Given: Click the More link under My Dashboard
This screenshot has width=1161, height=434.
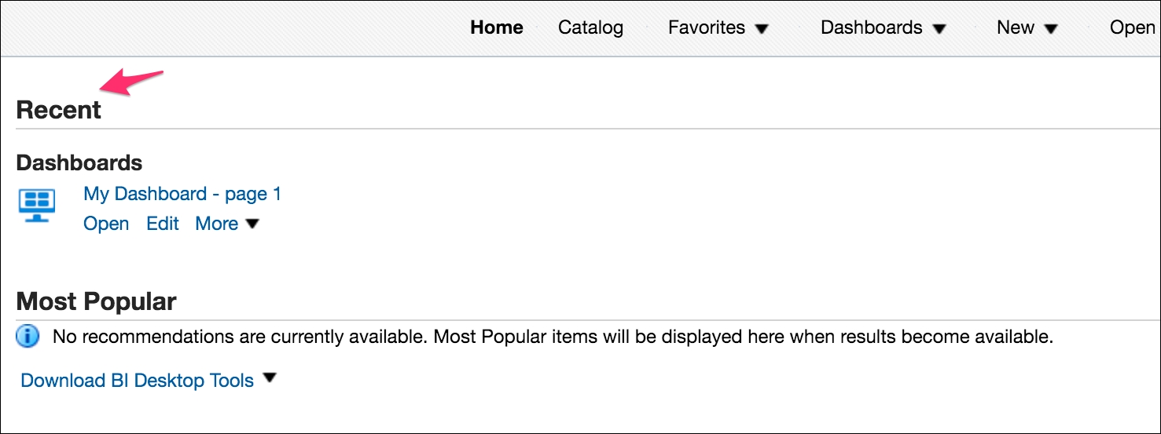Looking at the screenshot, I should [x=217, y=224].
